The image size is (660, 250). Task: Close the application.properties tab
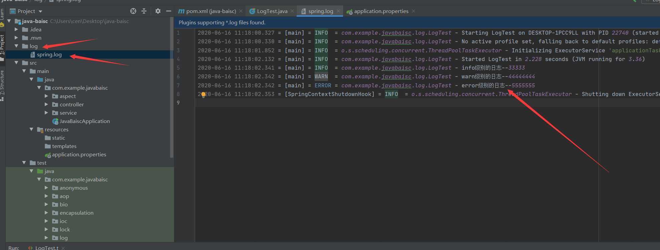(414, 11)
